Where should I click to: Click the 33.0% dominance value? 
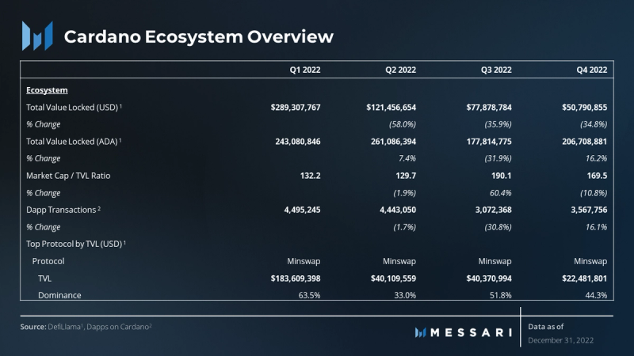(405, 295)
